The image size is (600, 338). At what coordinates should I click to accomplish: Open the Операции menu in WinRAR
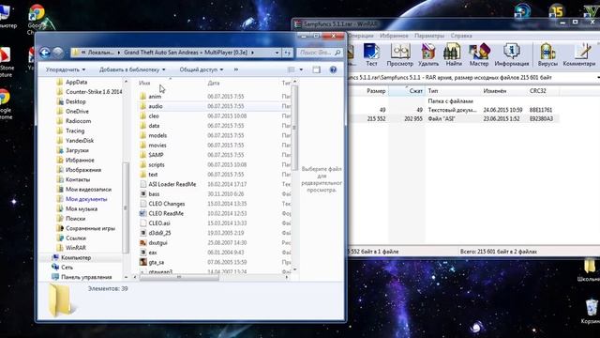pos(360,36)
